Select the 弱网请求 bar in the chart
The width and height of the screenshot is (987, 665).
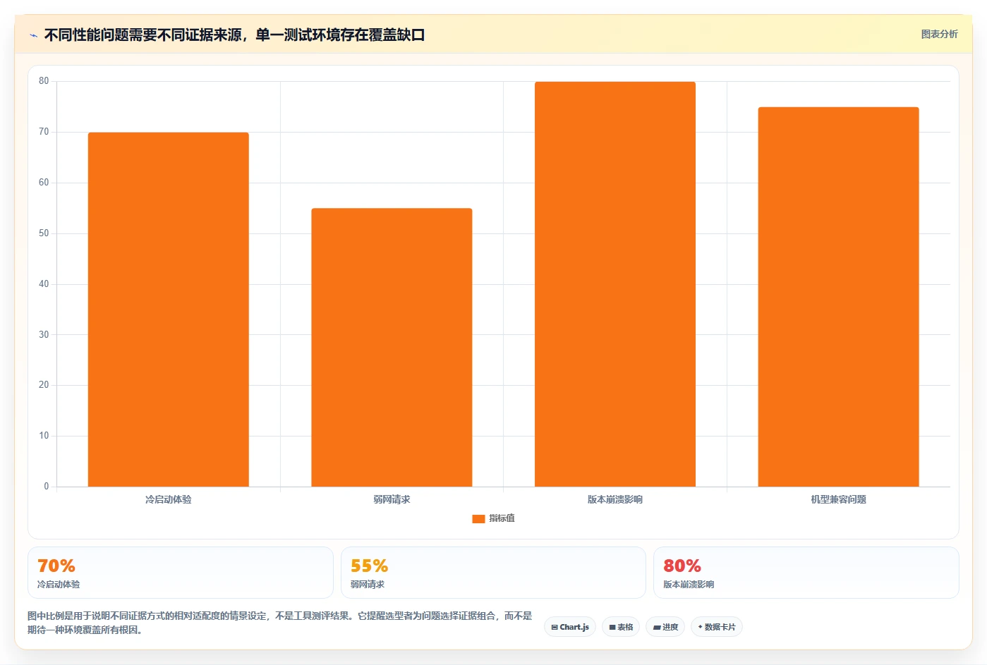[392, 348]
